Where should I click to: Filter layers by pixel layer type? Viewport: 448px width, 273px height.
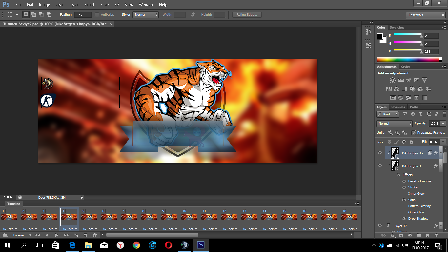[x=405, y=114]
